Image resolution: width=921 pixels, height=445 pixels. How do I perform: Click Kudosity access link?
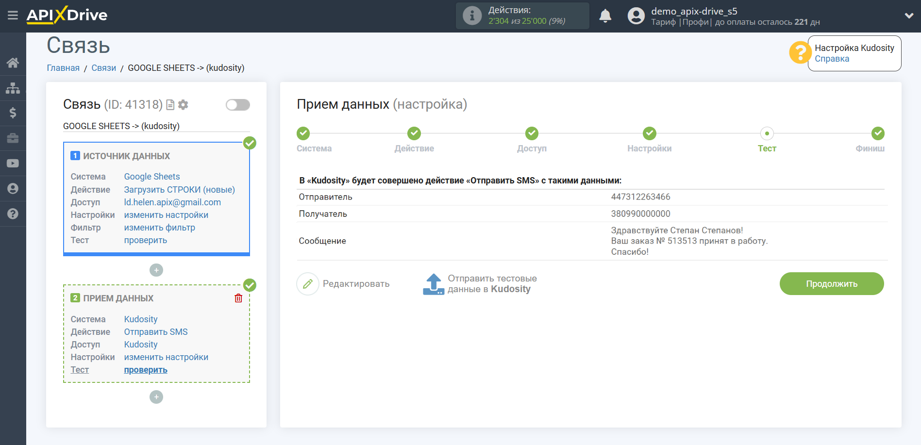tap(141, 345)
